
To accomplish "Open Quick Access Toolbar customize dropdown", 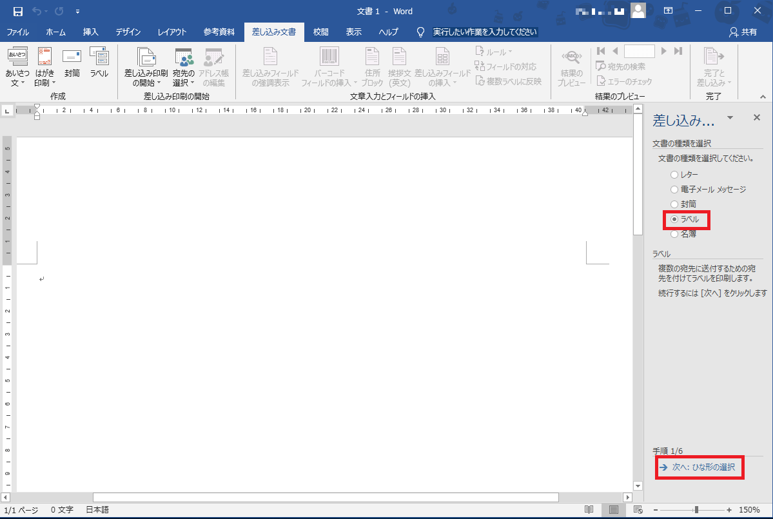I will click(x=78, y=12).
